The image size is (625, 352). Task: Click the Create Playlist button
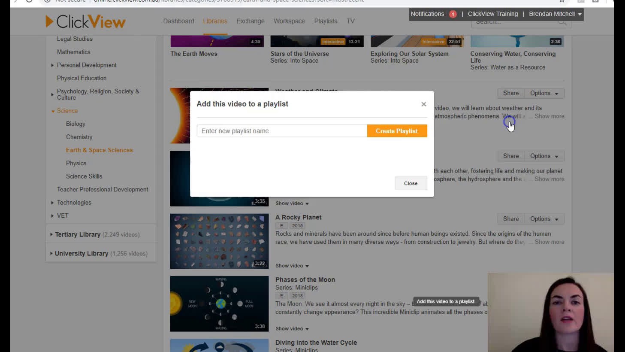397,131
